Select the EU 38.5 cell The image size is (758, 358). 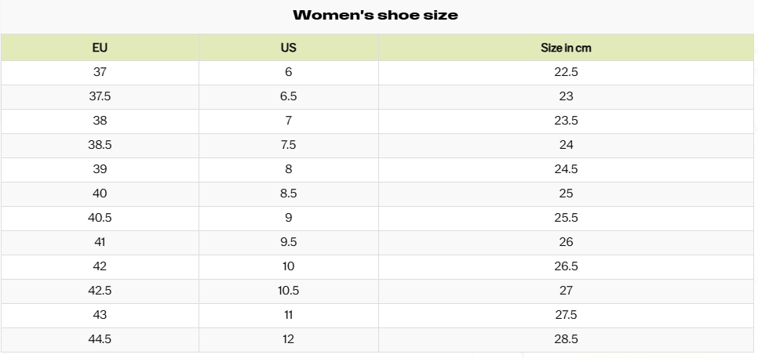100,145
